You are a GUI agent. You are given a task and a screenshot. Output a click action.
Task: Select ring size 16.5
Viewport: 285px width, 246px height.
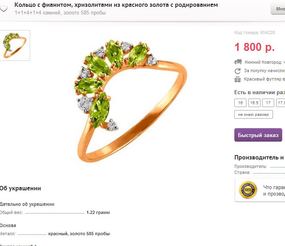(x=254, y=103)
